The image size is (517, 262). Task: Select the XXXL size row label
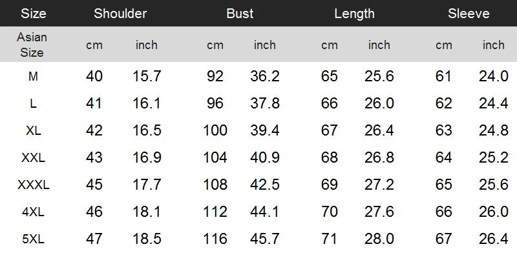pos(34,185)
